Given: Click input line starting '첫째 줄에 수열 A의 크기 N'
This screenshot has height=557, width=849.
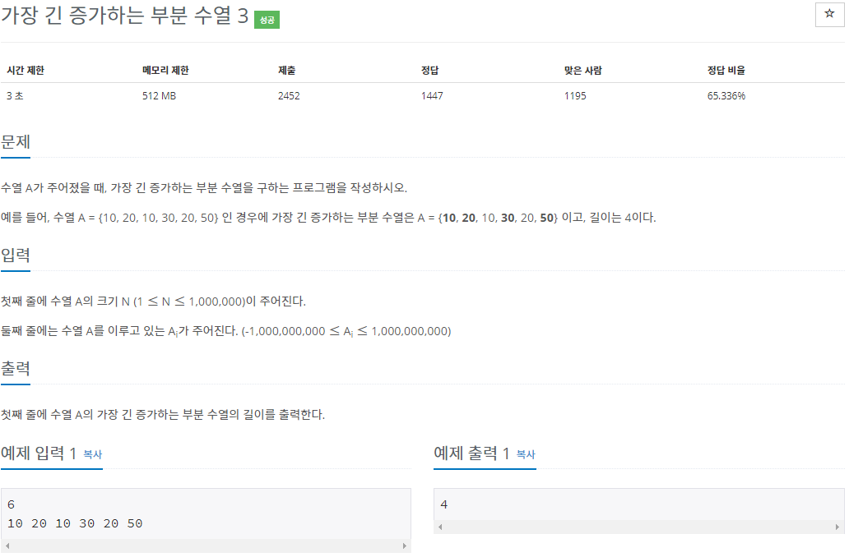Looking at the screenshot, I should (154, 302).
